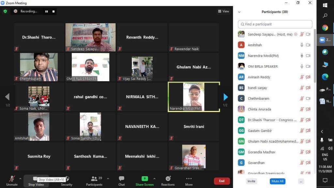Click Amitshah's camera icon in participant list
334x188 pixels.
(x=308, y=45)
